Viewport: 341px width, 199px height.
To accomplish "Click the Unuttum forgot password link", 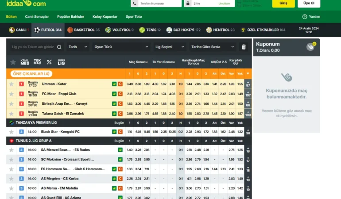I will tap(224, 4).
